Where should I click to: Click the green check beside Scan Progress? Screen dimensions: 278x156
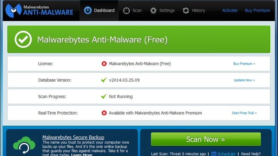[104, 96]
